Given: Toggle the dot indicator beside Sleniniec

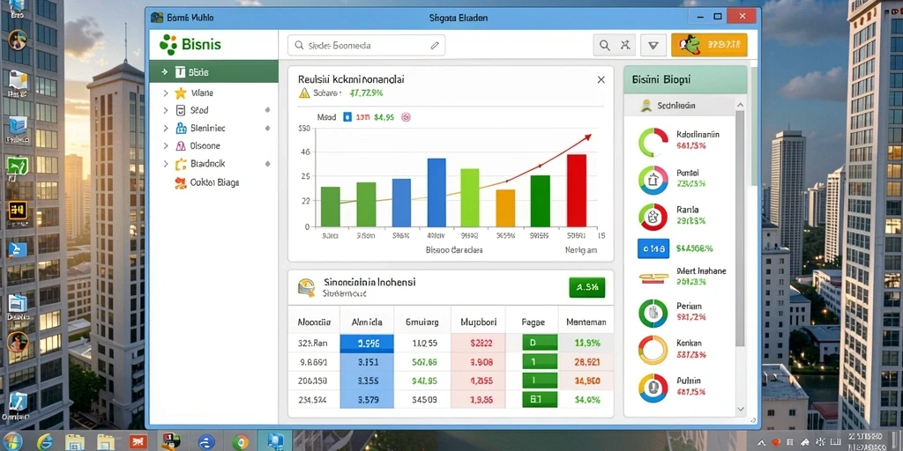Looking at the screenshot, I should tap(267, 128).
